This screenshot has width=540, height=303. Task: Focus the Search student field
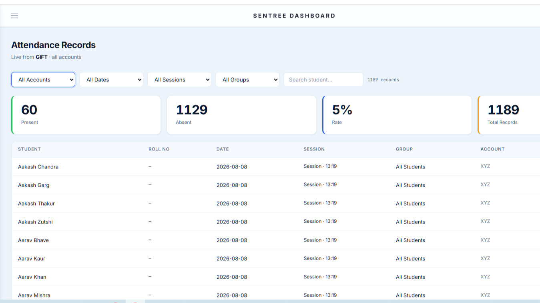[323, 79]
